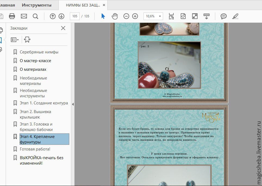
Task: Click the 'У меня сделаны сережки.' line
Action: pyautogui.click(x=169, y=154)
